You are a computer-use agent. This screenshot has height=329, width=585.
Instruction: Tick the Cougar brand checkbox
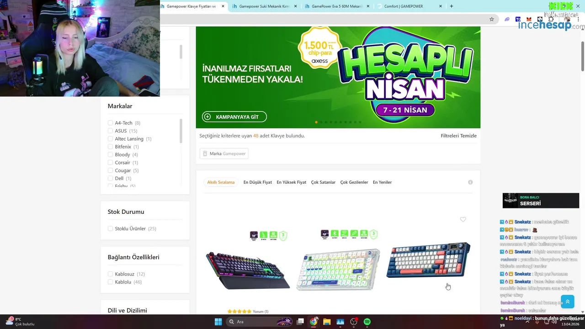(x=110, y=170)
